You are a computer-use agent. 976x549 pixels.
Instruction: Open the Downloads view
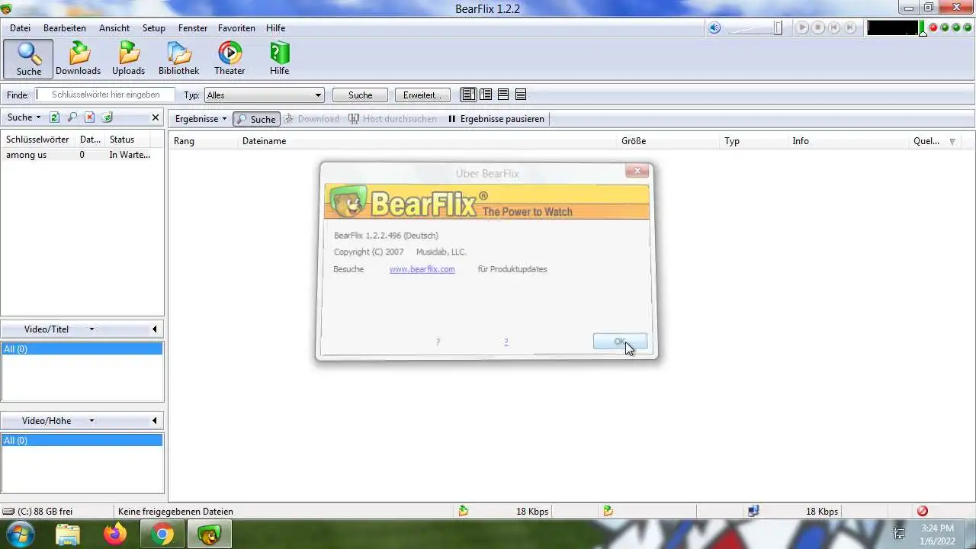click(78, 59)
